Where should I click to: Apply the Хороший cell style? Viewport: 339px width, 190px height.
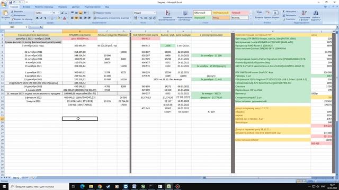point(202,18)
